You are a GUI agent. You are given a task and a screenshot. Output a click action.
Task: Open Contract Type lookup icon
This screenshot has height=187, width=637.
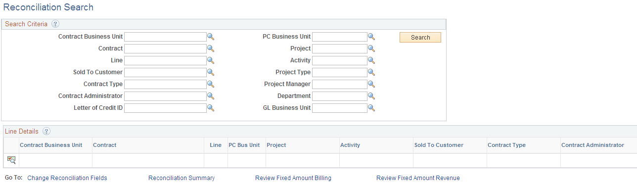210,84
